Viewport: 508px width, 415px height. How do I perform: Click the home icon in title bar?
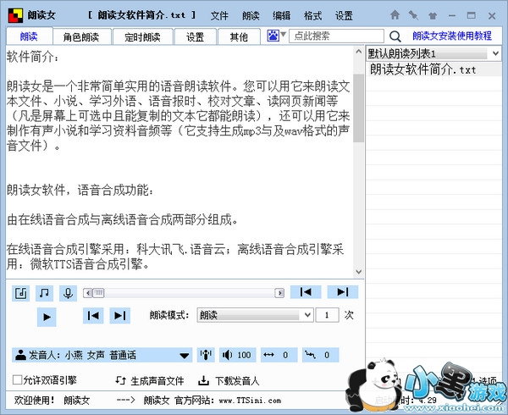point(395,15)
